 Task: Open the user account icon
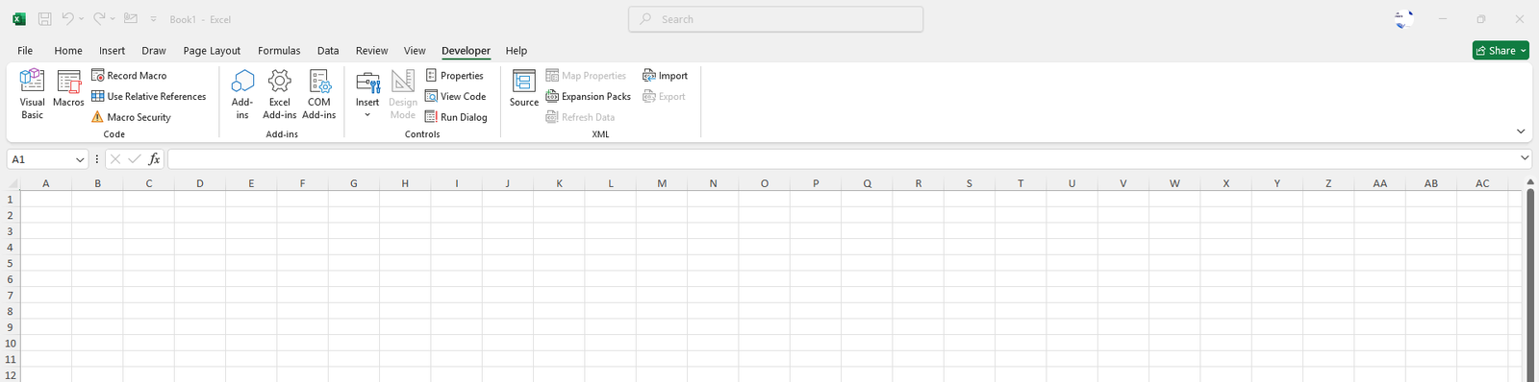point(1404,19)
